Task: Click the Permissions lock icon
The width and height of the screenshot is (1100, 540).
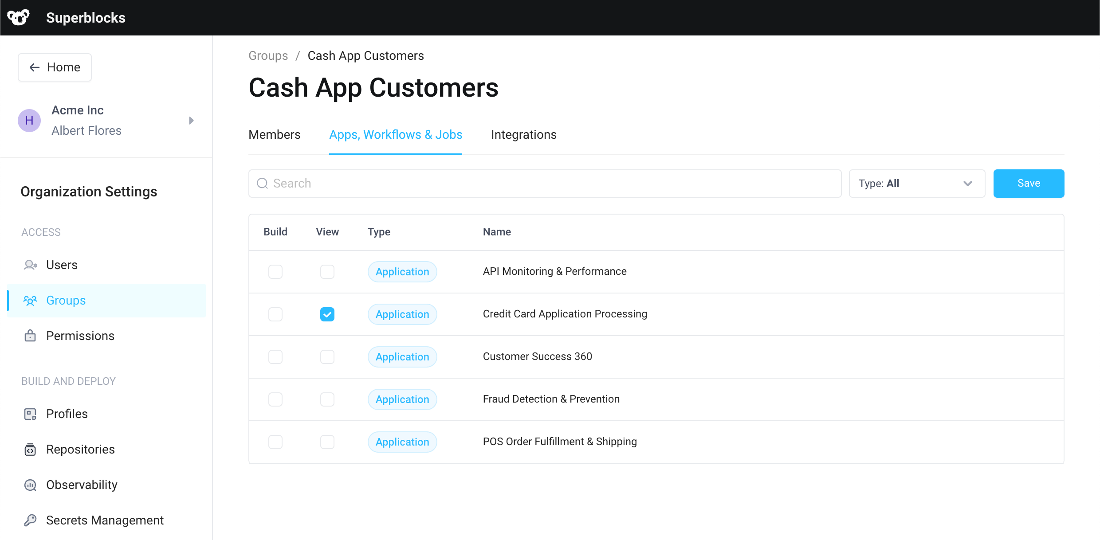Action: (x=30, y=336)
